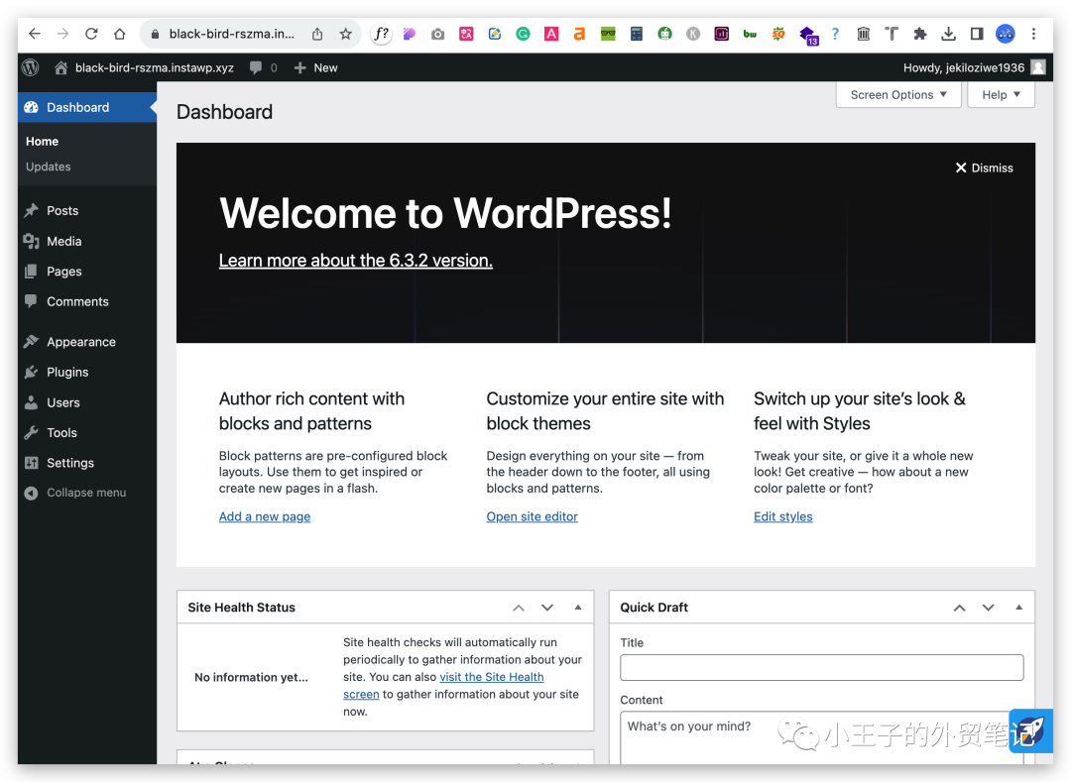The image size is (1071, 782).
Task: Open Media library from sidebar
Action: pyautogui.click(x=63, y=241)
